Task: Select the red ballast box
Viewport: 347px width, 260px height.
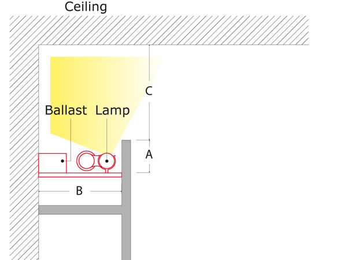Action: click(x=53, y=163)
